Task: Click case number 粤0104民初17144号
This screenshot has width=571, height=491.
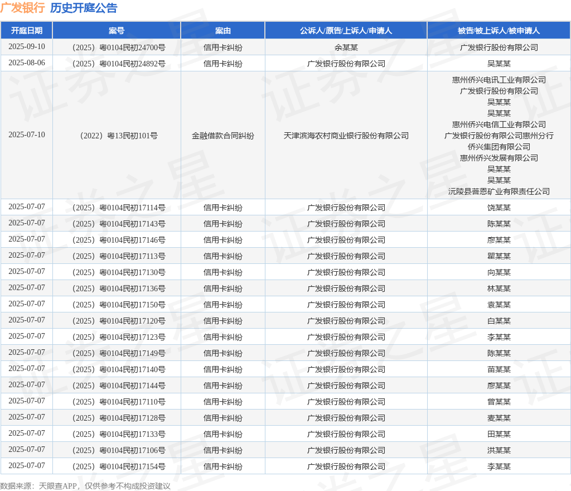Action: (119, 386)
